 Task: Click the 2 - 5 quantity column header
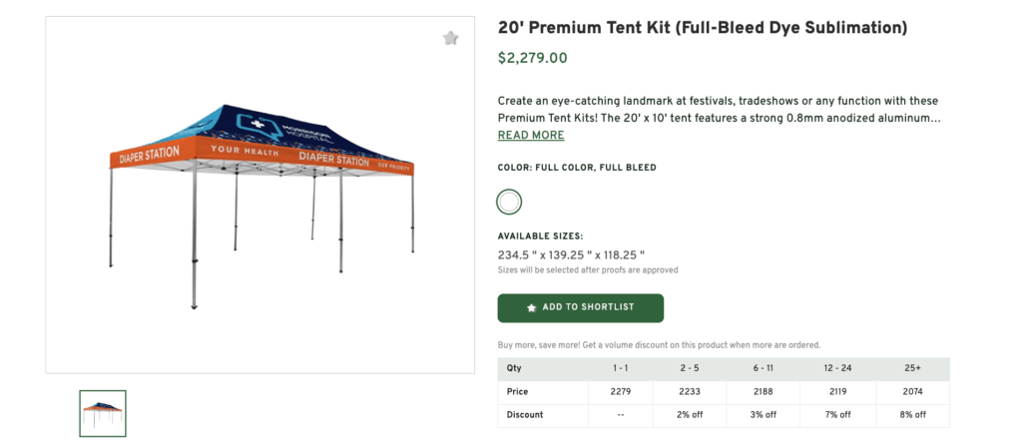(x=692, y=368)
